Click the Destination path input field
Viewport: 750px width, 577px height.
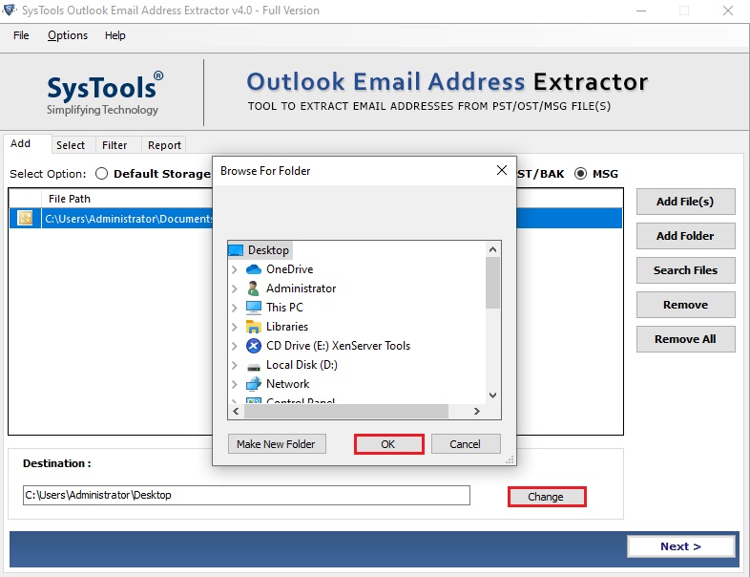coord(246,495)
